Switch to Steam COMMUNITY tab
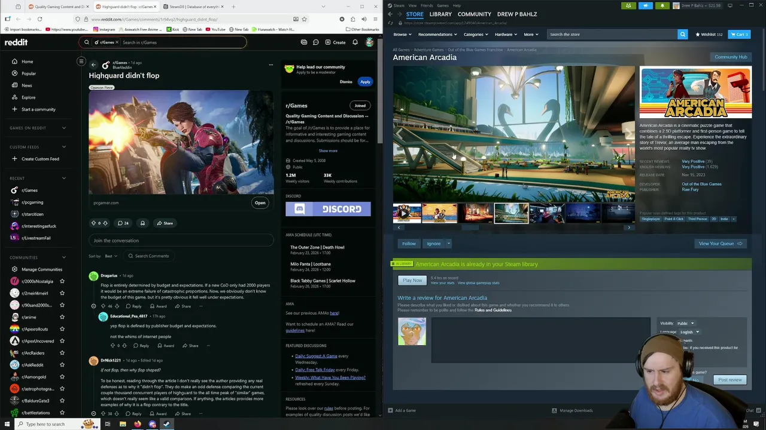The image size is (766, 430). [x=475, y=14]
